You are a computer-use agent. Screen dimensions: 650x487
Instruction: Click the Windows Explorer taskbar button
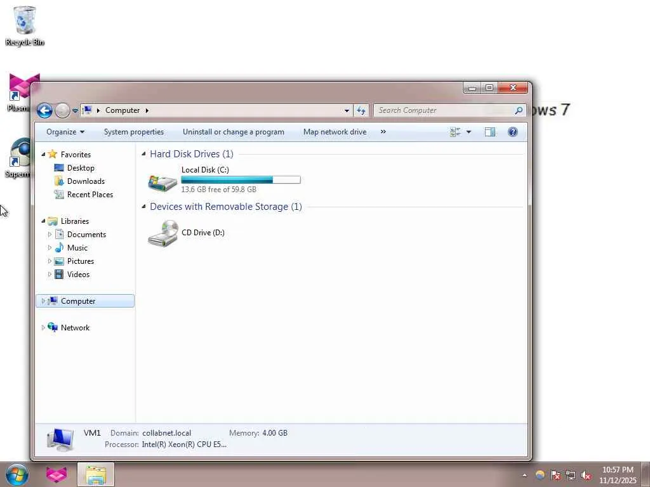pos(96,474)
